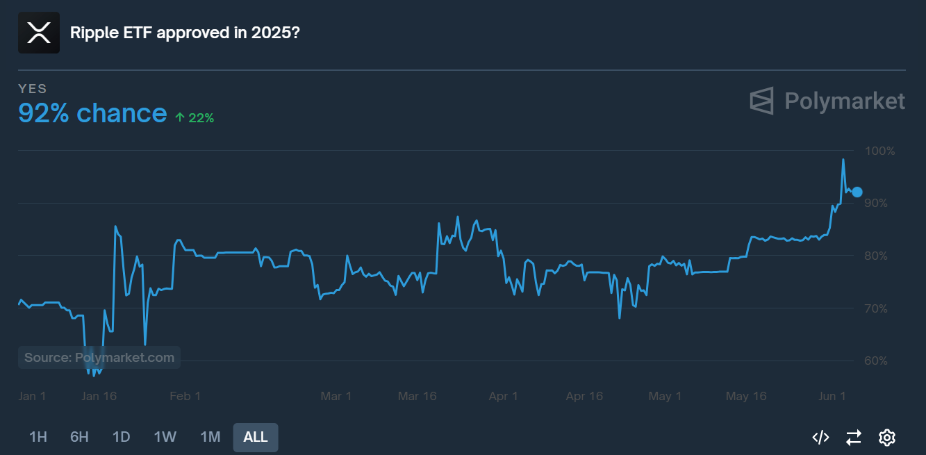Select the 1D time range

click(x=122, y=437)
